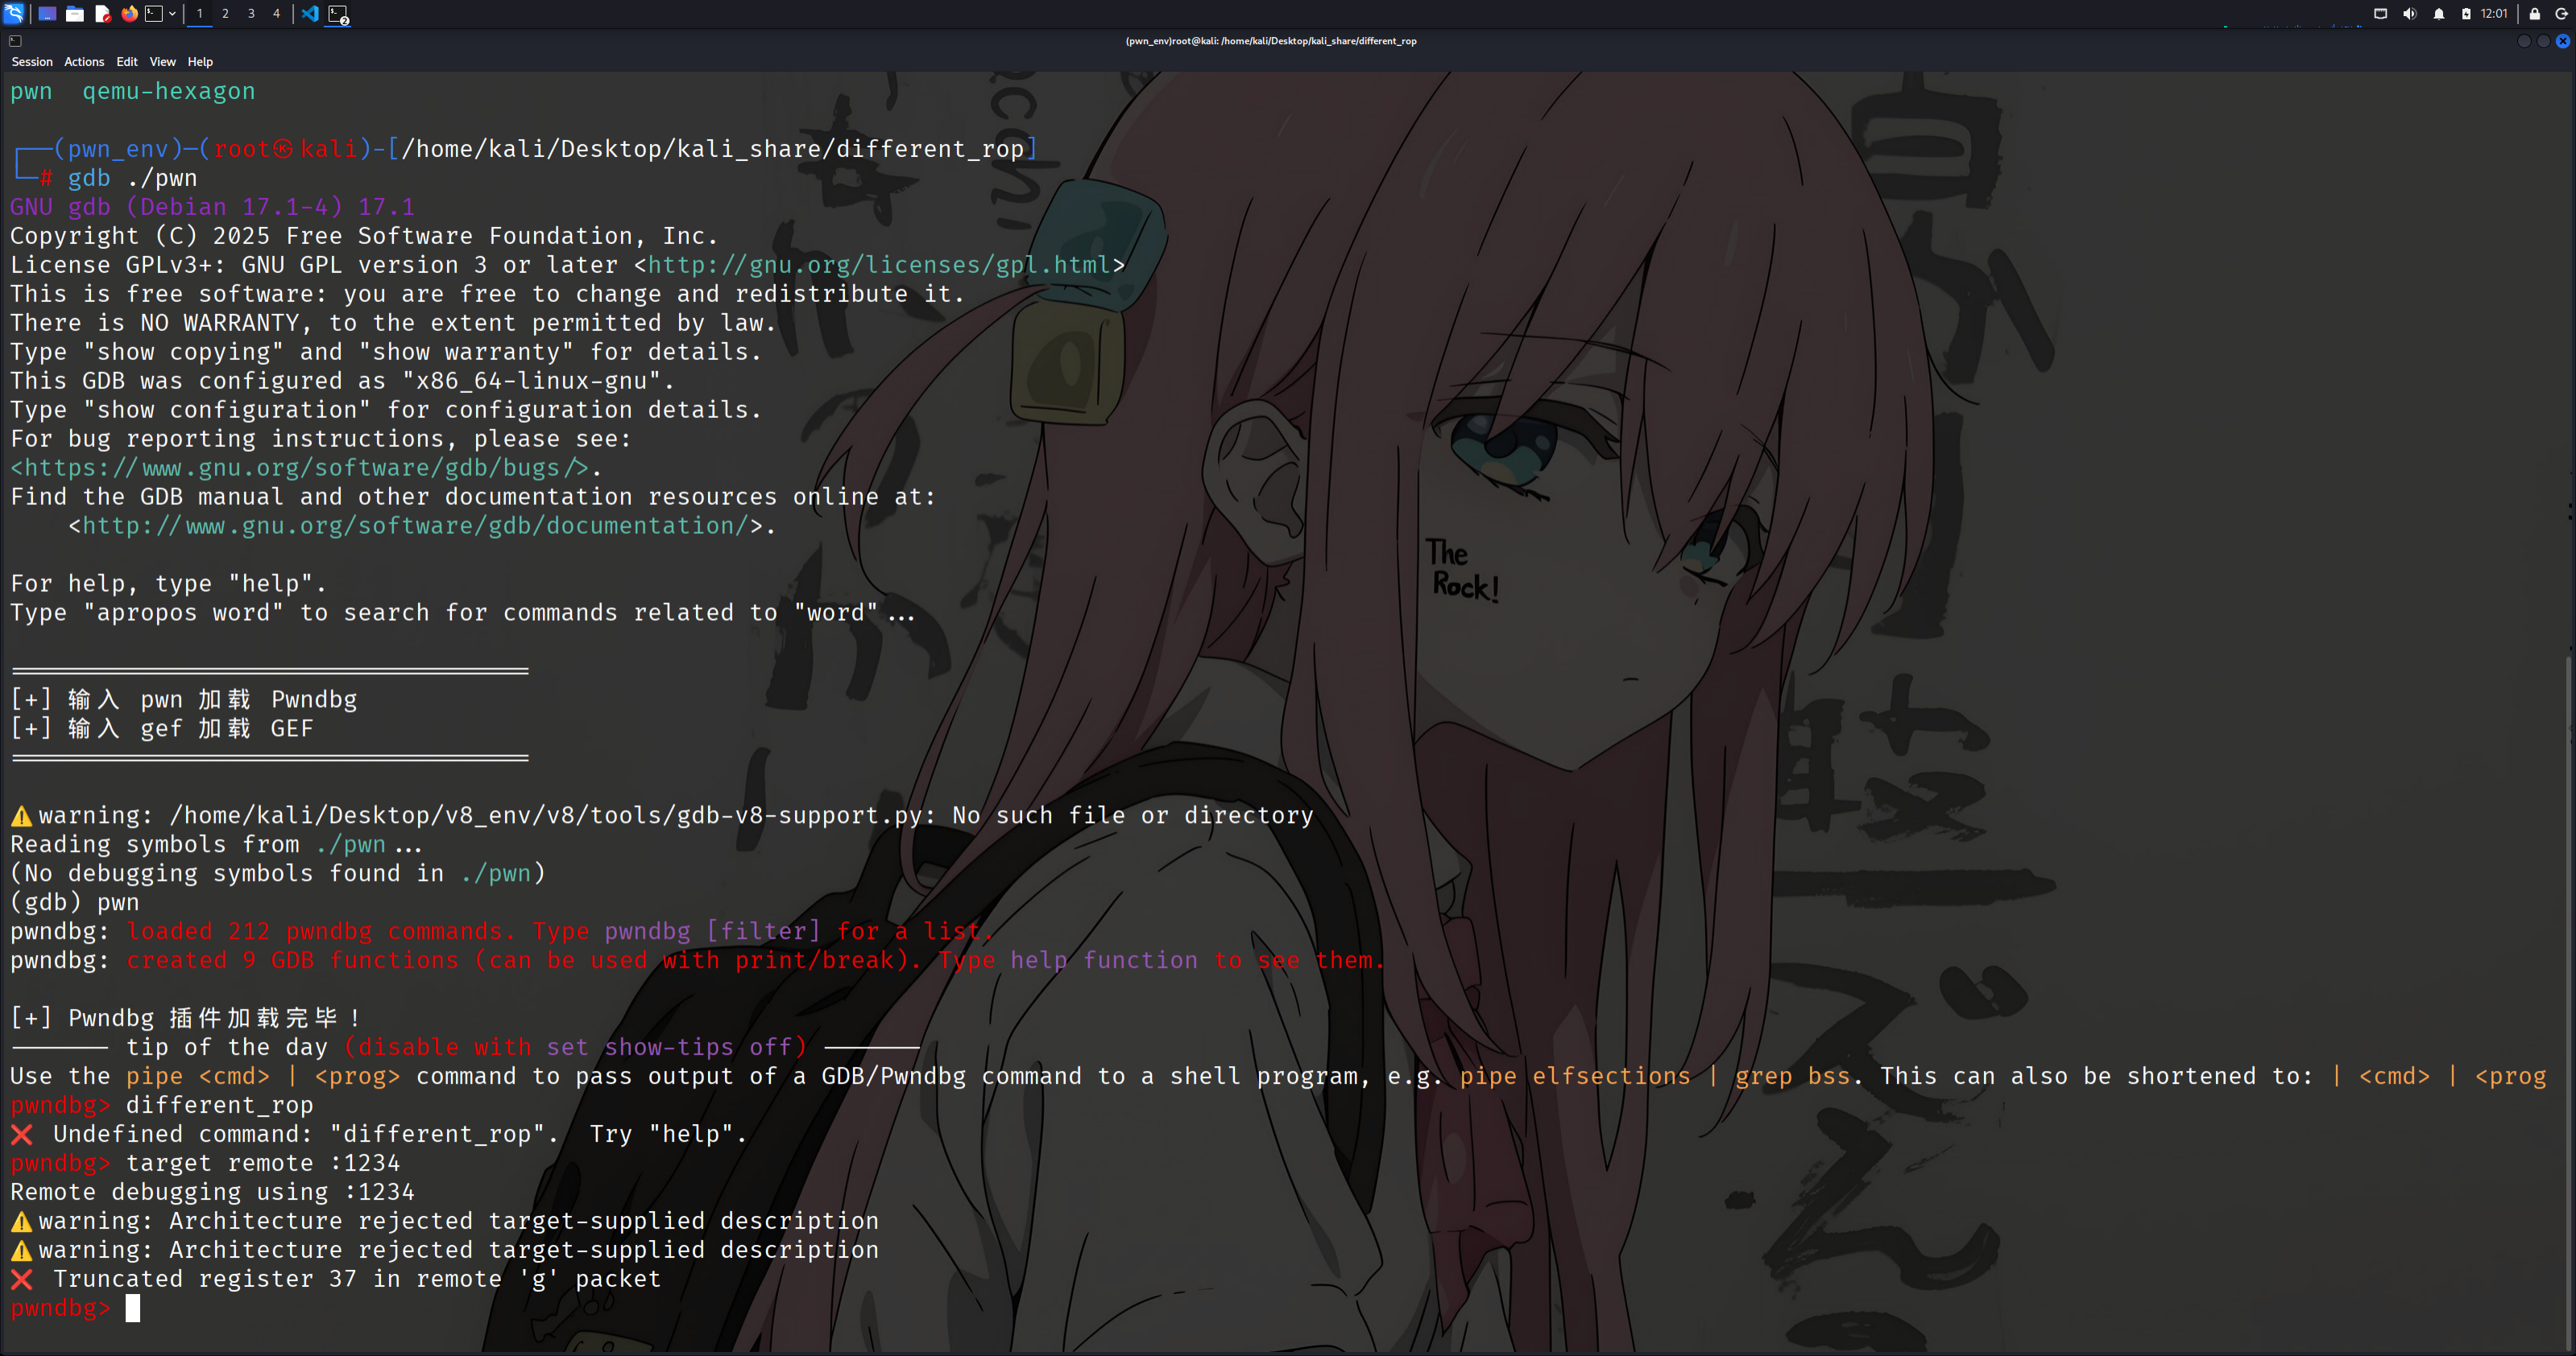Open the notifications bell
The width and height of the screenshot is (2576, 1356).
(2439, 14)
